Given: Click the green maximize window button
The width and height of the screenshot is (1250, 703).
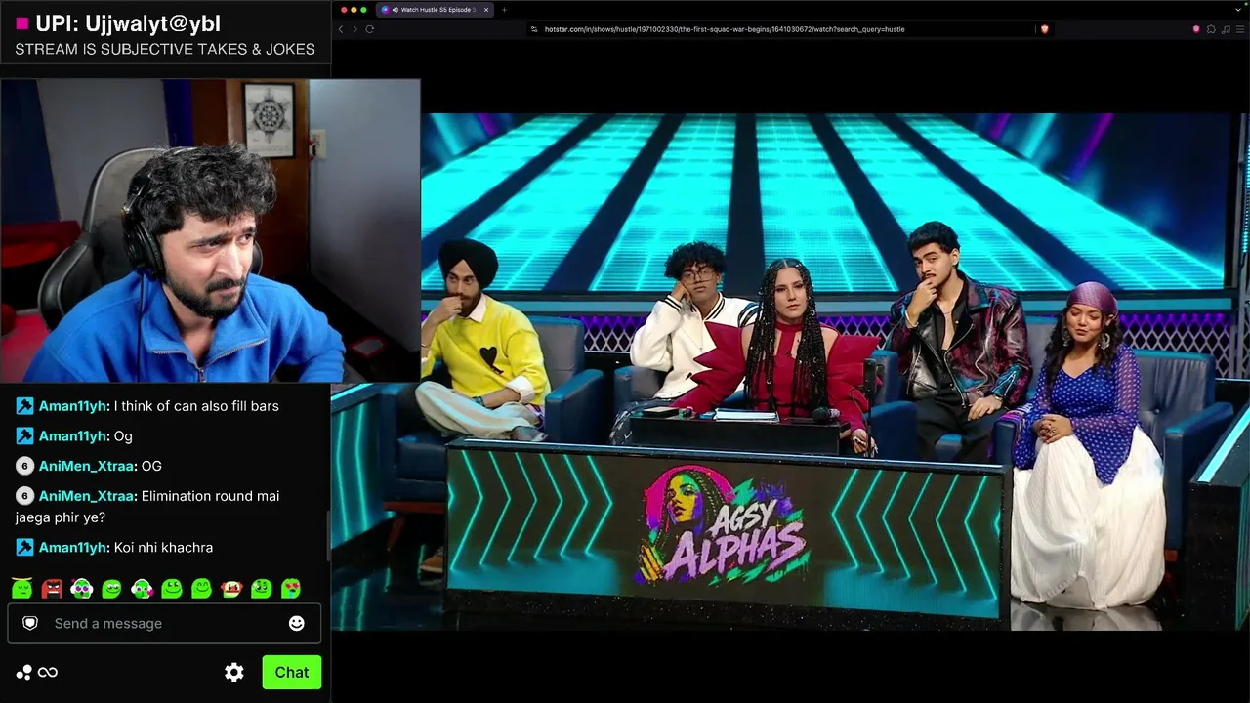Looking at the screenshot, I should click(x=364, y=10).
